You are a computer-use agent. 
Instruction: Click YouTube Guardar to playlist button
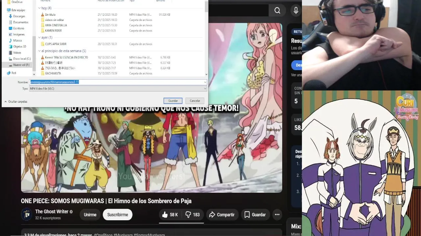pyautogui.click(x=255, y=215)
